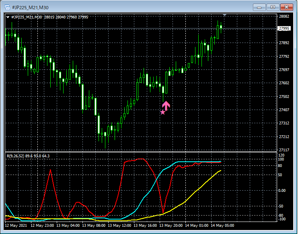The width and height of the screenshot is (298, 234).
Task: Click the tall bullish candle above the pink arrow
Action: pos(166,83)
